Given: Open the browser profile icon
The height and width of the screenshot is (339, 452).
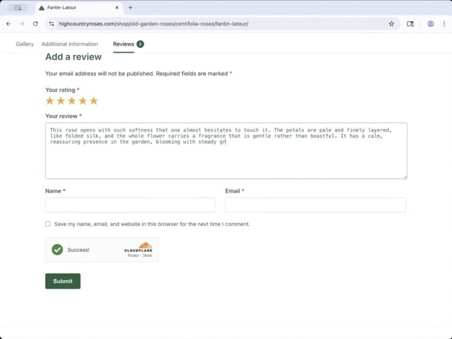Looking at the screenshot, I should pos(430,24).
